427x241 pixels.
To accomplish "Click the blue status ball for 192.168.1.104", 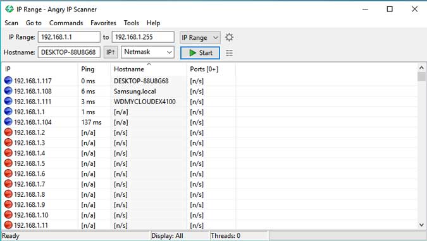I will point(8,122).
